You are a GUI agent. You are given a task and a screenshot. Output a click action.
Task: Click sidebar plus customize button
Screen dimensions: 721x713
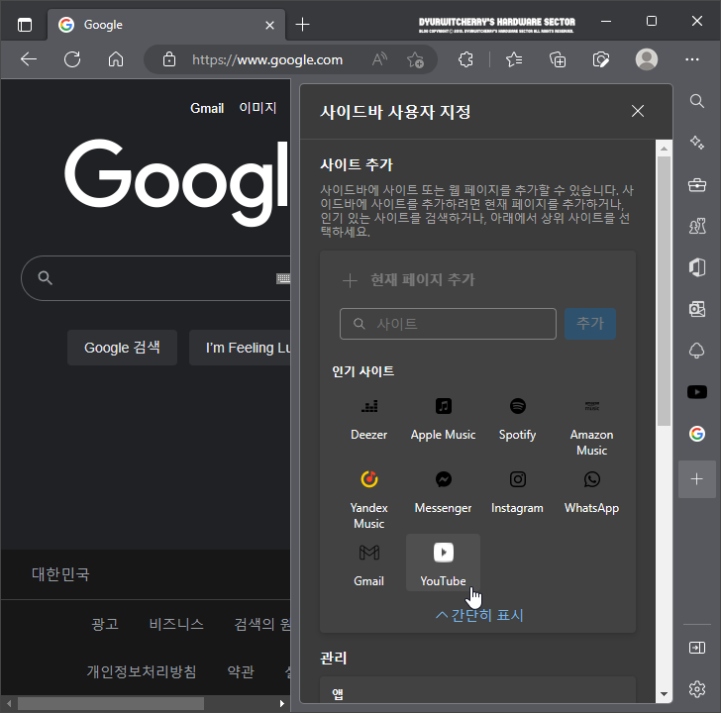697,479
